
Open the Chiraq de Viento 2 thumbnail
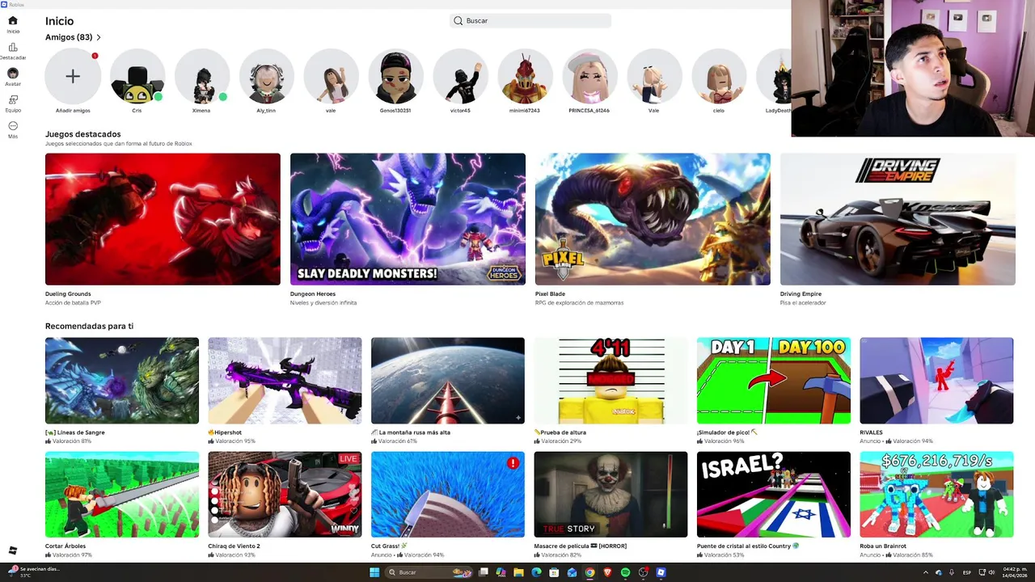point(285,495)
